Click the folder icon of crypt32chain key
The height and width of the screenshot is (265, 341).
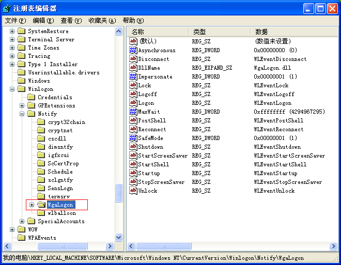[41, 122]
